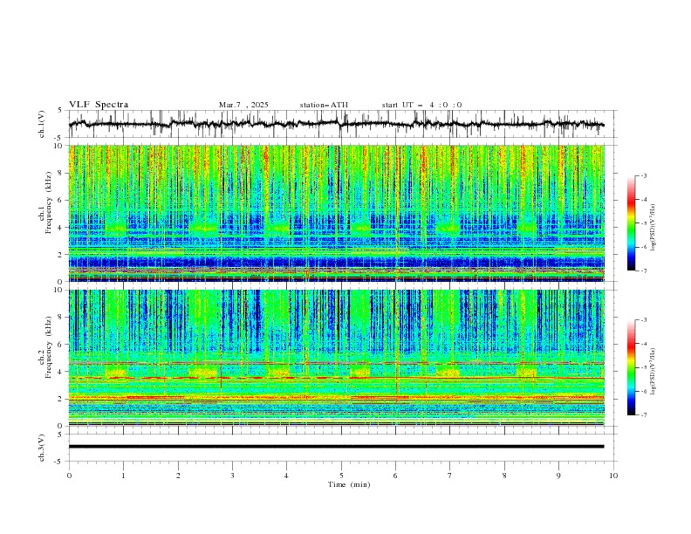Click the "ch.2 Frequency (kHz)" axis label
Viewport: 691px width, 534px height.
click(44, 358)
